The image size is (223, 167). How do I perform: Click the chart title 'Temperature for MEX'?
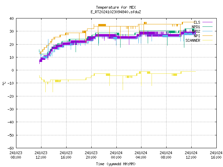(x=116, y=7)
